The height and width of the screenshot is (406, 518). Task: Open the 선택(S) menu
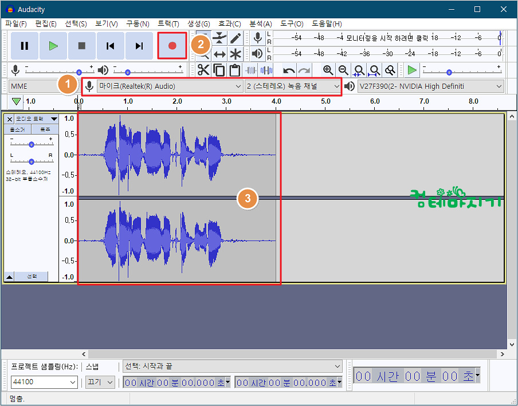click(x=76, y=24)
